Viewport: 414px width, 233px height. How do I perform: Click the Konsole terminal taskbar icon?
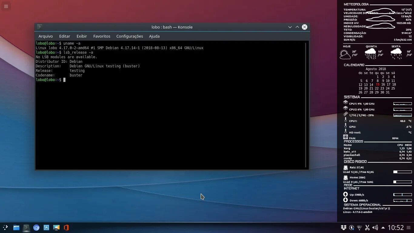click(x=26, y=228)
